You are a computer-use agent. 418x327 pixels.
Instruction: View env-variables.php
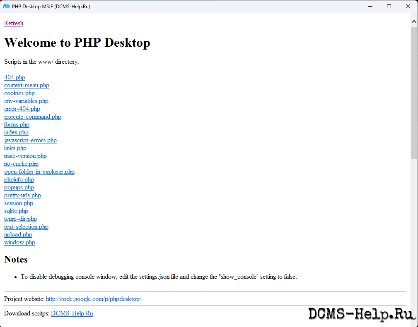tap(26, 101)
